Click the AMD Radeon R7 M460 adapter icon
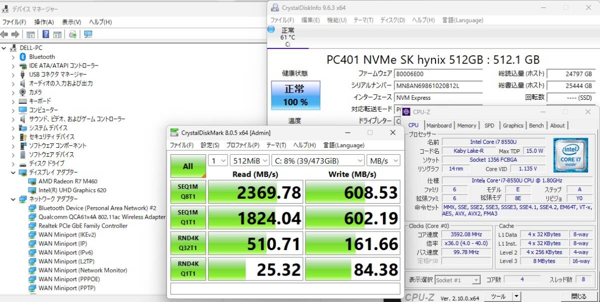Image resolution: width=600 pixels, height=302 pixels. [32, 181]
